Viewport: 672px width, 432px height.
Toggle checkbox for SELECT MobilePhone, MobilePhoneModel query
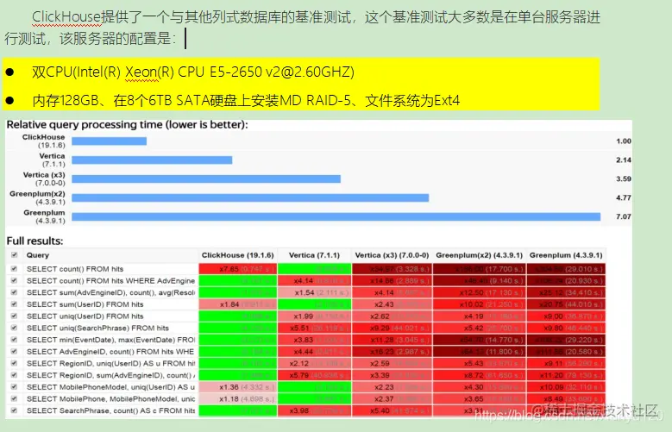pyautogui.click(x=14, y=398)
